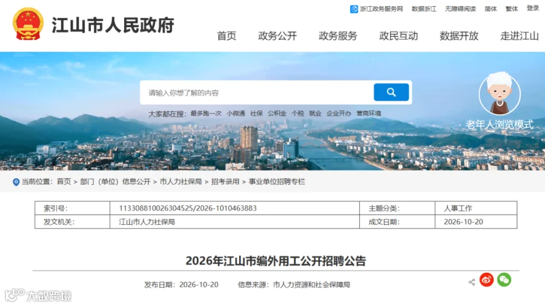Click the 数据浙江 link
Image resolution: width=545 pixels, height=306 pixels.
click(424, 9)
